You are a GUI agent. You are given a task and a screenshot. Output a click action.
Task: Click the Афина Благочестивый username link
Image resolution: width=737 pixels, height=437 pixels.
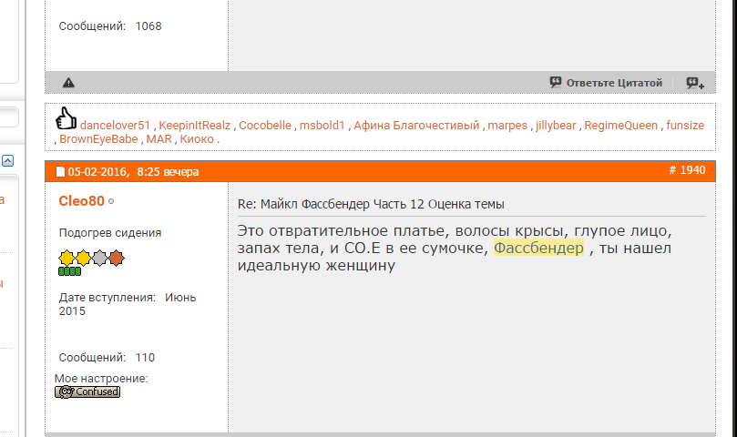[x=416, y=126]
